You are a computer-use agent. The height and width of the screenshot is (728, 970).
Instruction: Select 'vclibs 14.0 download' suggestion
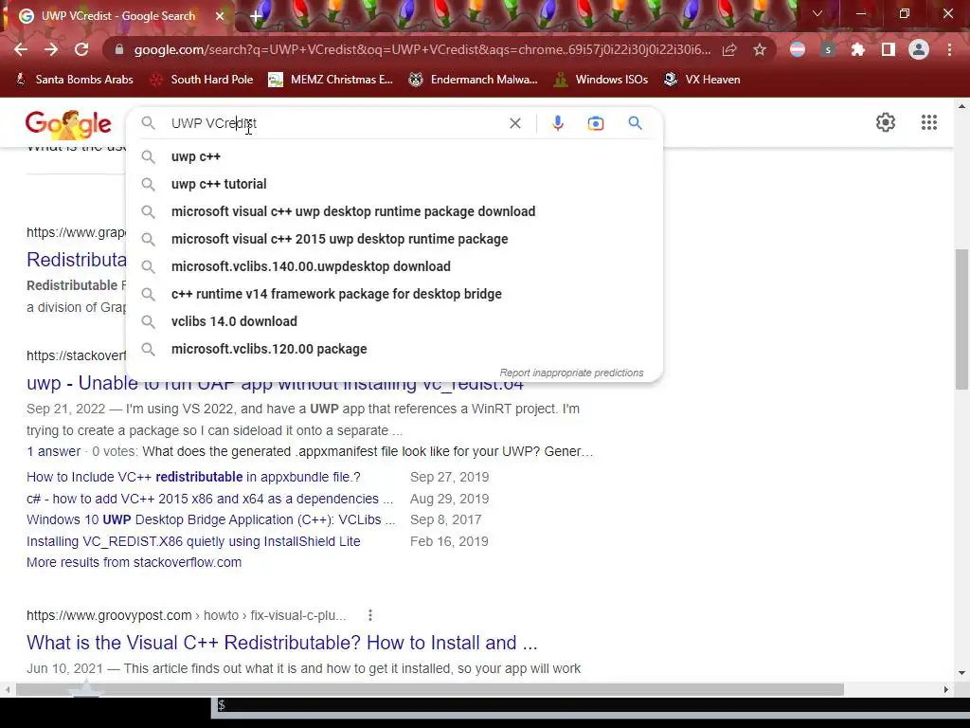click(x=394, y=321)
